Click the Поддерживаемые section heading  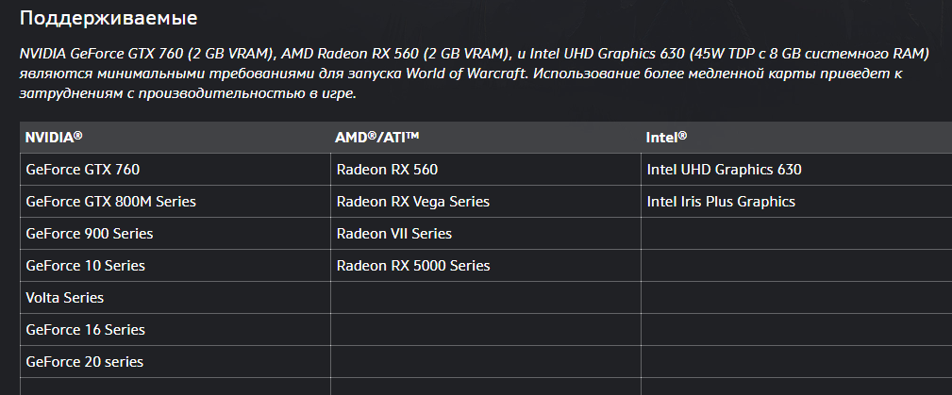click(109, 18)
